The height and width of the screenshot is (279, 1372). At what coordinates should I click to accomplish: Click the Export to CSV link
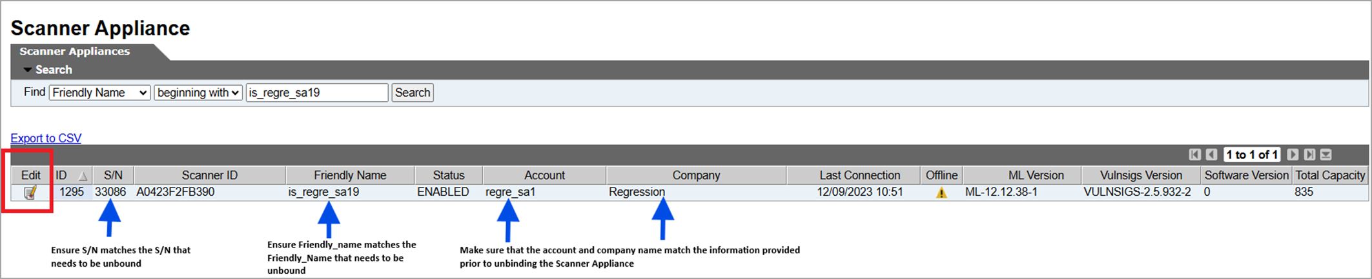coord(46,138)
